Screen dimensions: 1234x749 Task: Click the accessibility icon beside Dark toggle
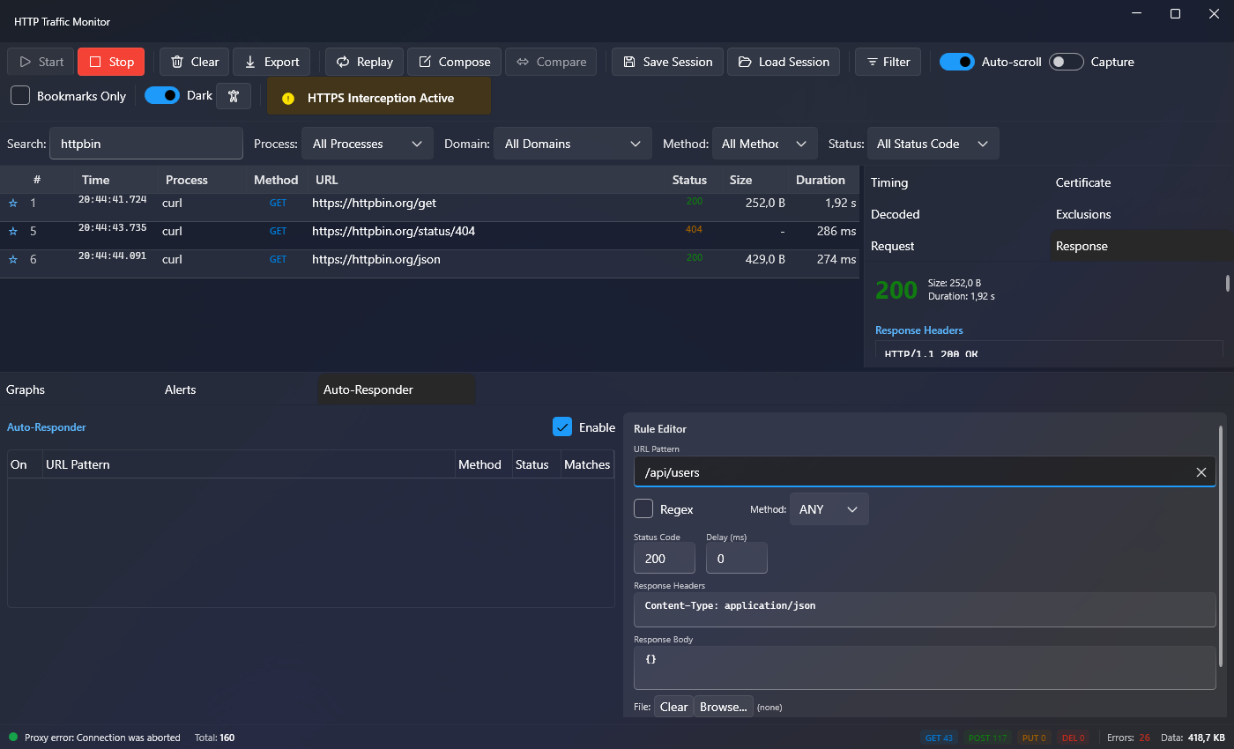coord(234,96)
